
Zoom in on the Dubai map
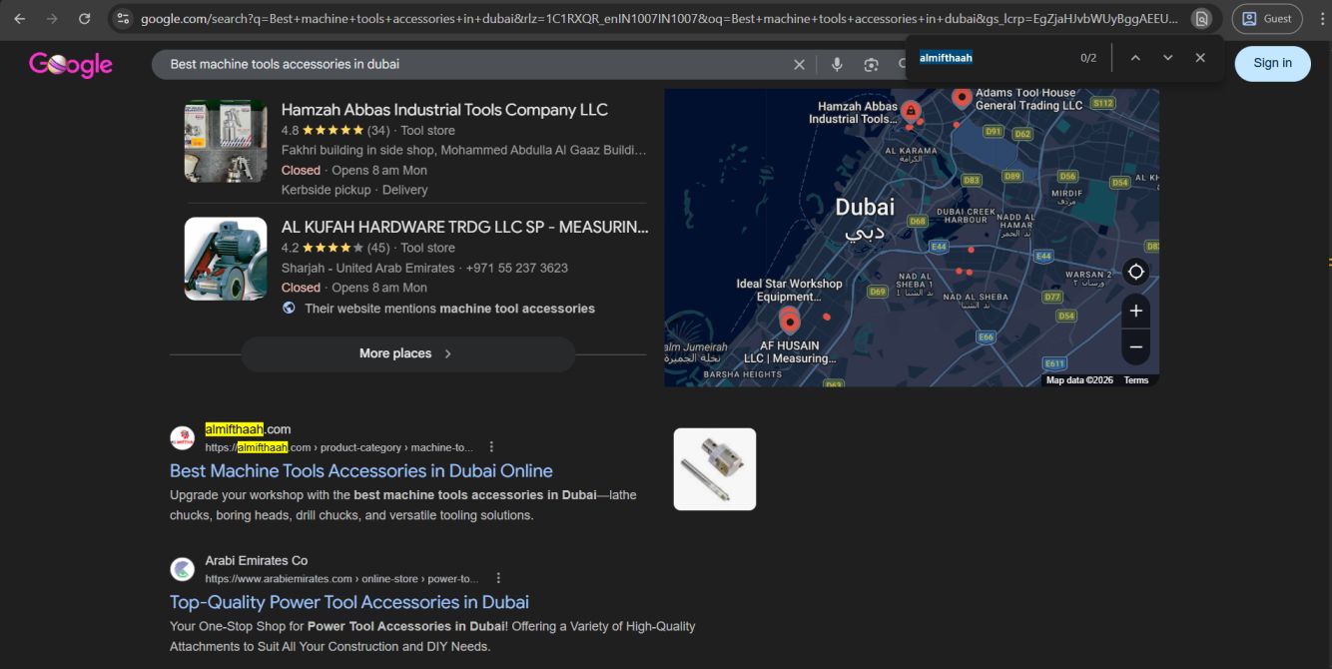(x=1135, y=312)
